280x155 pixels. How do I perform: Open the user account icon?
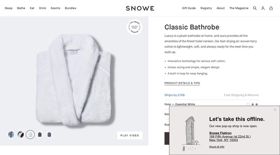(x=263, y=8)
